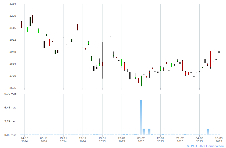Click the 19.12 2024 date label
The image size is (226, 148).
point(83,139)
